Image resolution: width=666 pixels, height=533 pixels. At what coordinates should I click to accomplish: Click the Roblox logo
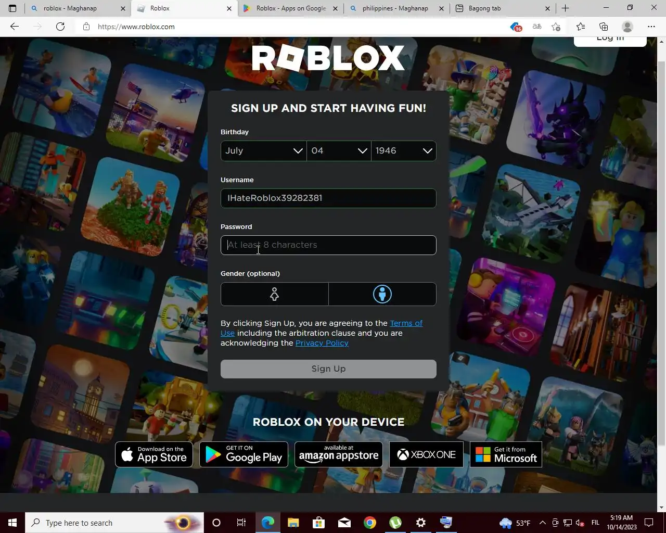pos(328,58)
